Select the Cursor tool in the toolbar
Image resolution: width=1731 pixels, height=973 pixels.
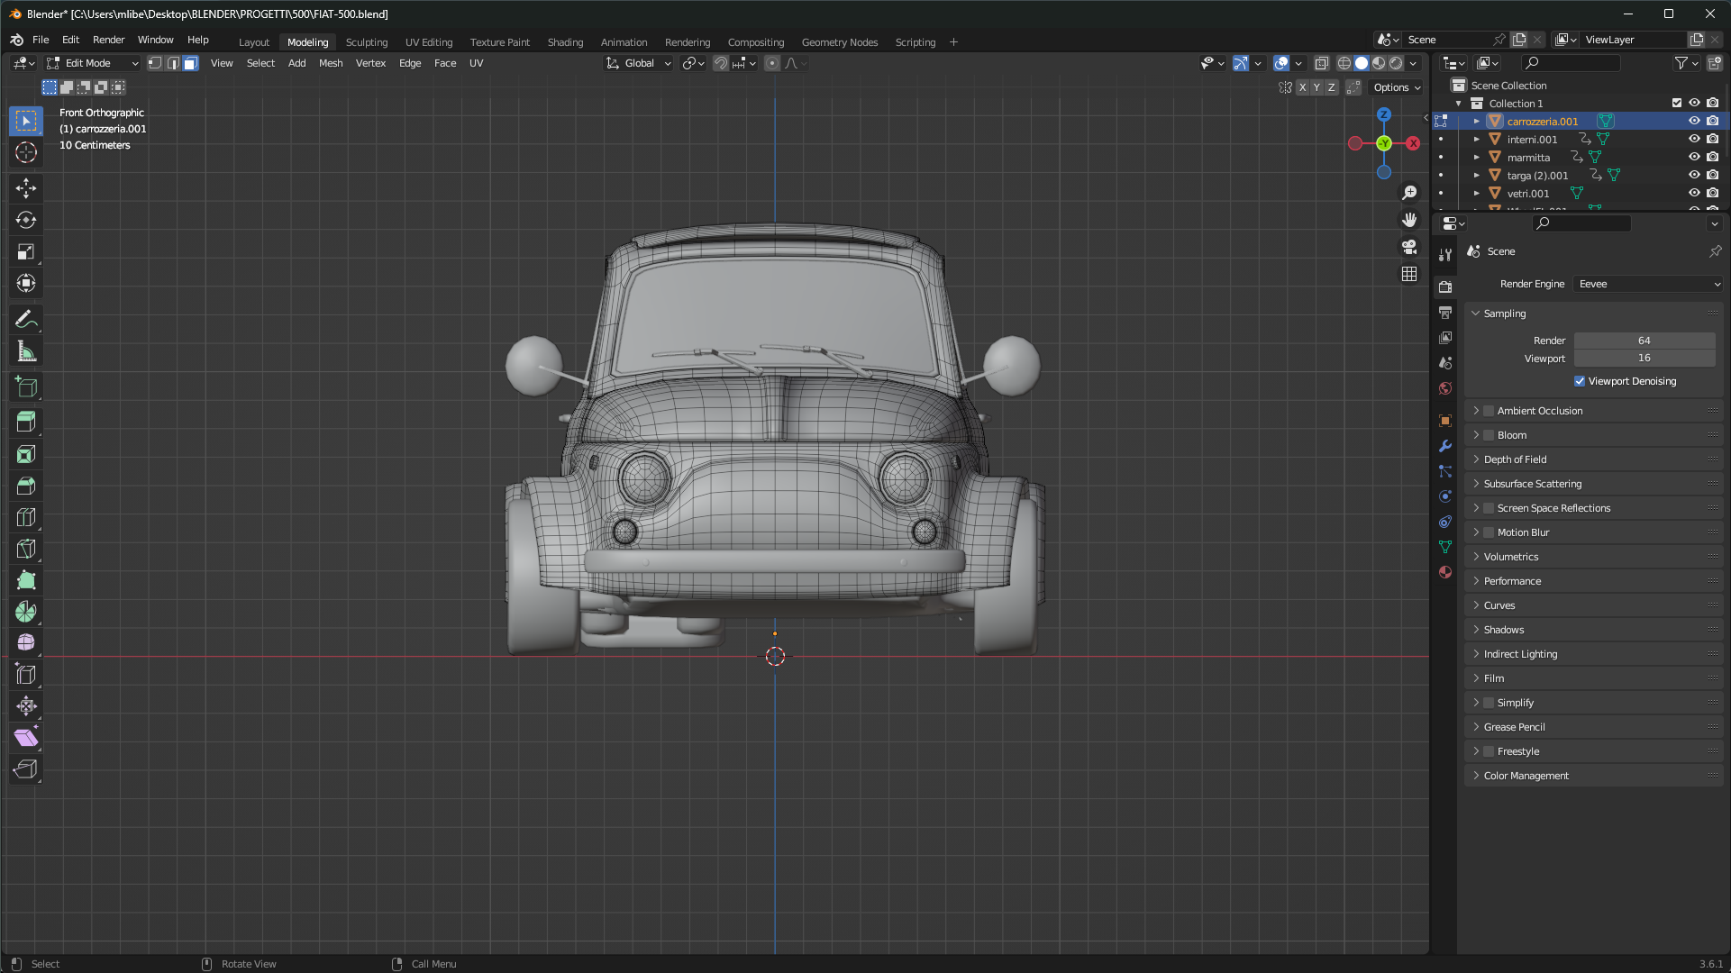click(26, 152)
